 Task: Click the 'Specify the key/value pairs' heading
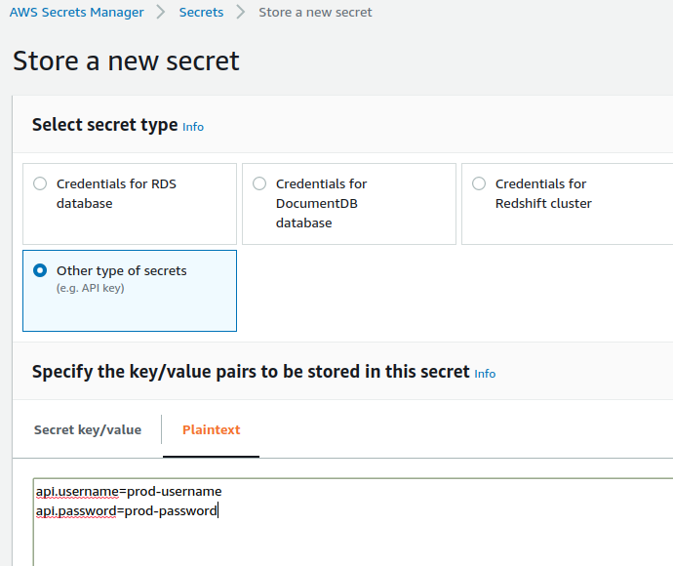[x=251, y=372]
